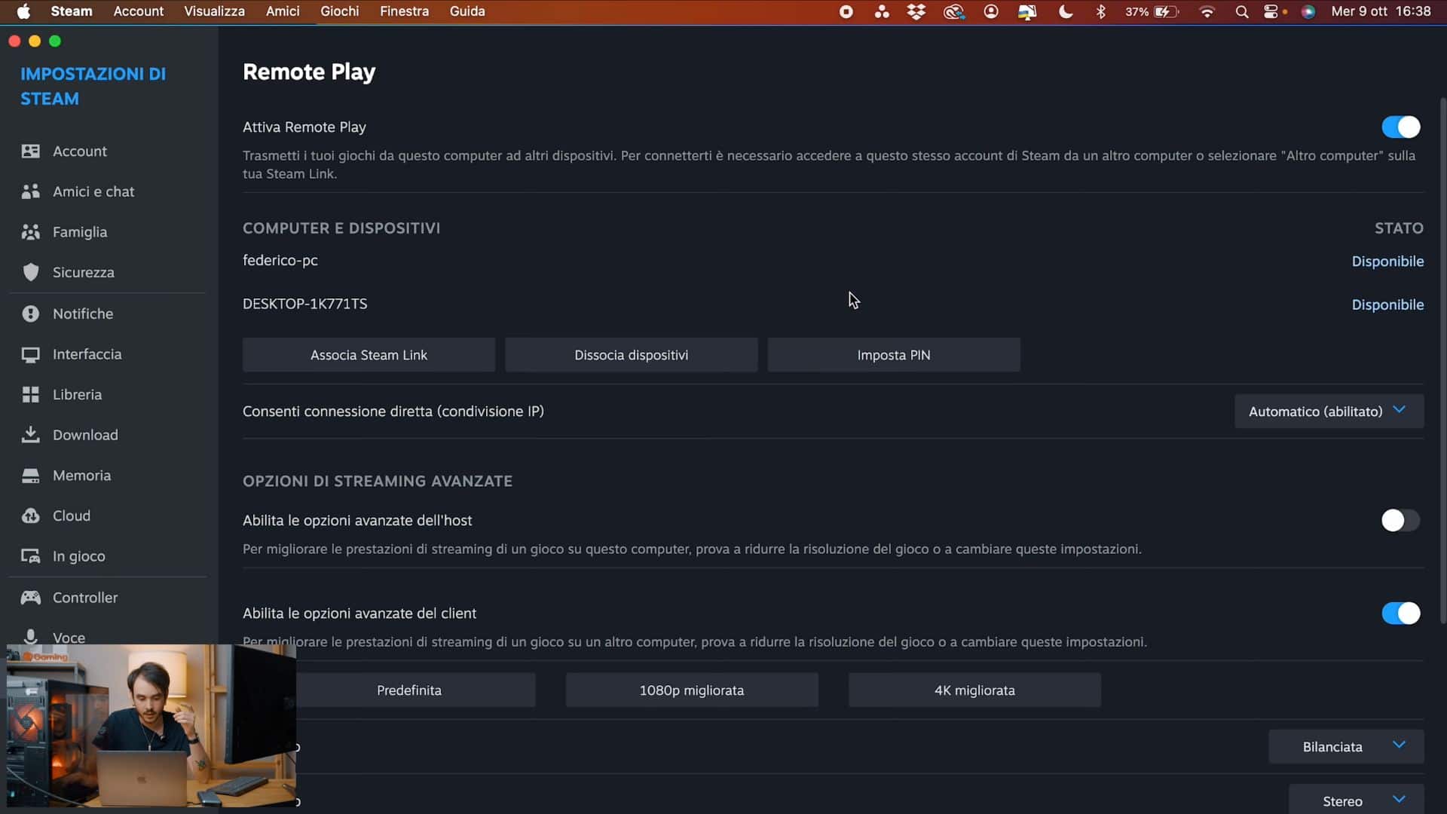Select 4K migliorata preset
Screen dimensions: 1447x814
point(974,690)
